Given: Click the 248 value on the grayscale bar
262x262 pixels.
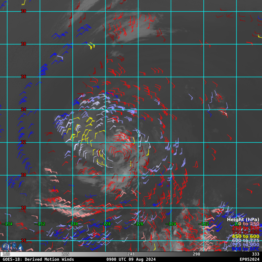Looking at the screenshot, I should tap(131, 254).
